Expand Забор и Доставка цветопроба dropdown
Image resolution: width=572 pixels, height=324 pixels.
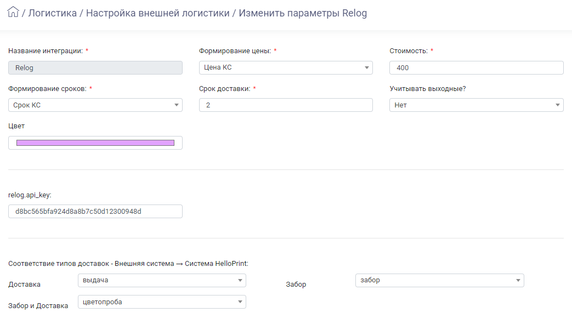[x=162, y=302]
